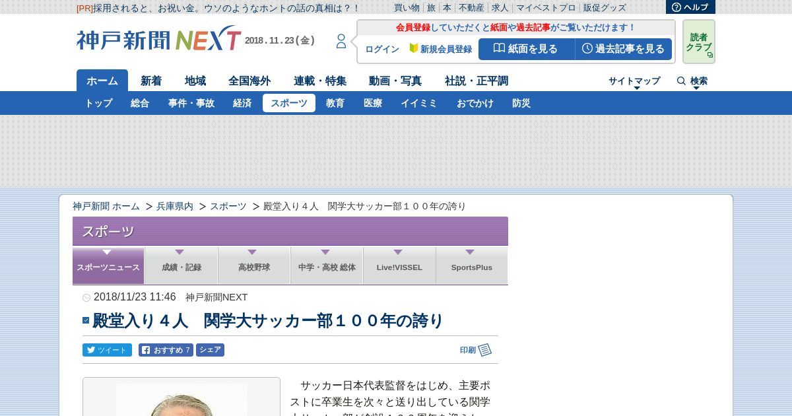
Task: Select the highlighted スポーツ section
Action: click(289, 103)
